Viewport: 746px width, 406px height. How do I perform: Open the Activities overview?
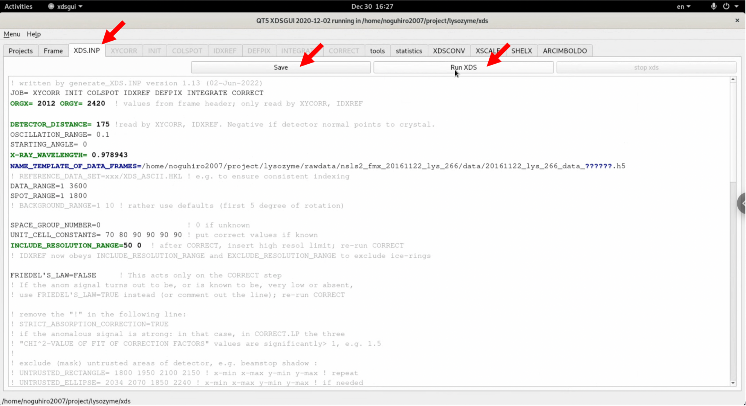coord(18,6)
